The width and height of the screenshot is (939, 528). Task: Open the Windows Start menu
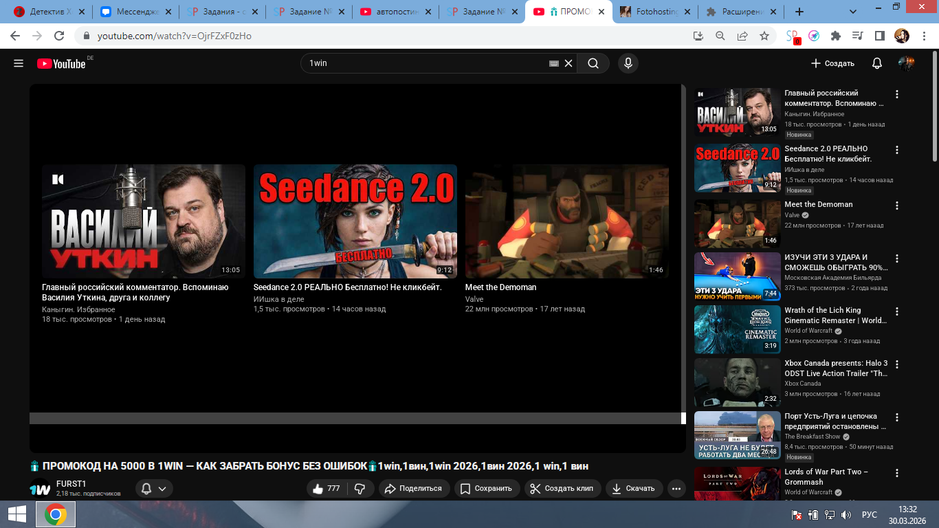pos(16,514)
